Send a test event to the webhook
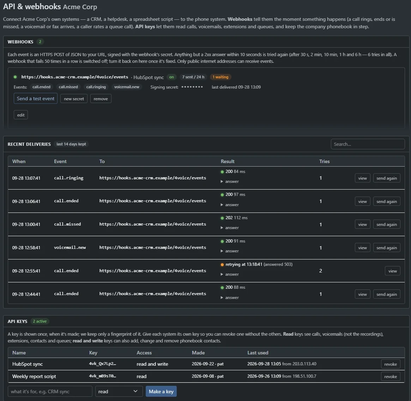The image size is (411, 401). coord(35,98)
